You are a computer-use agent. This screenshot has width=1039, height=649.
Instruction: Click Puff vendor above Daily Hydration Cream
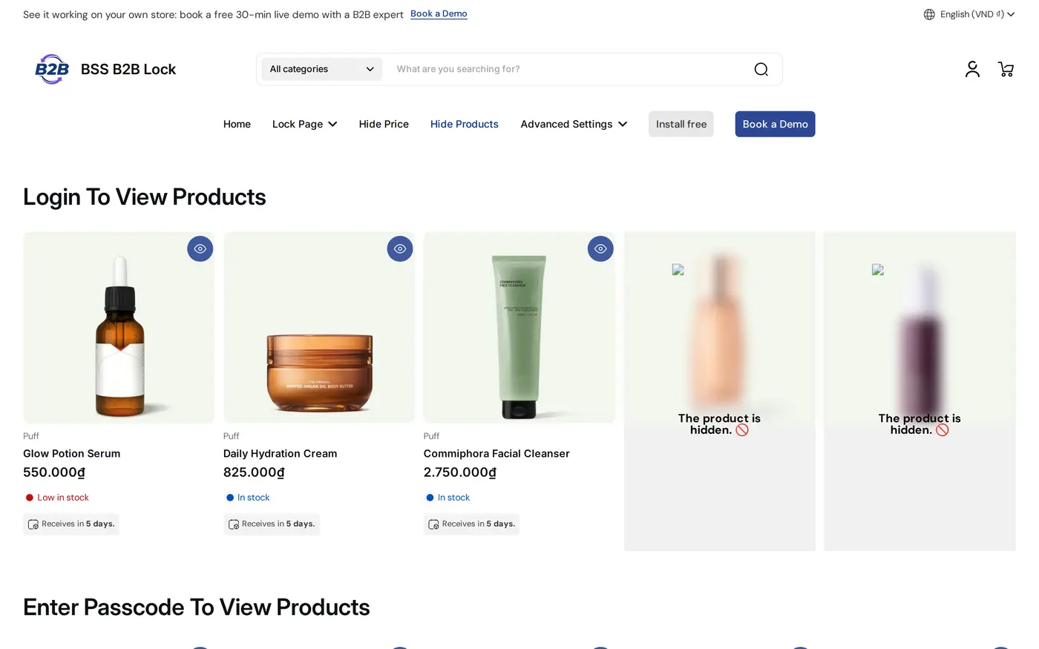[232, 436]
